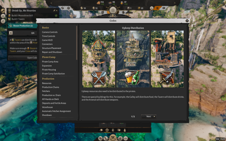Click the central compass medallion
The width and height of the screenshot is (226, 141).
pyautogui.click(x=113, y=10)
